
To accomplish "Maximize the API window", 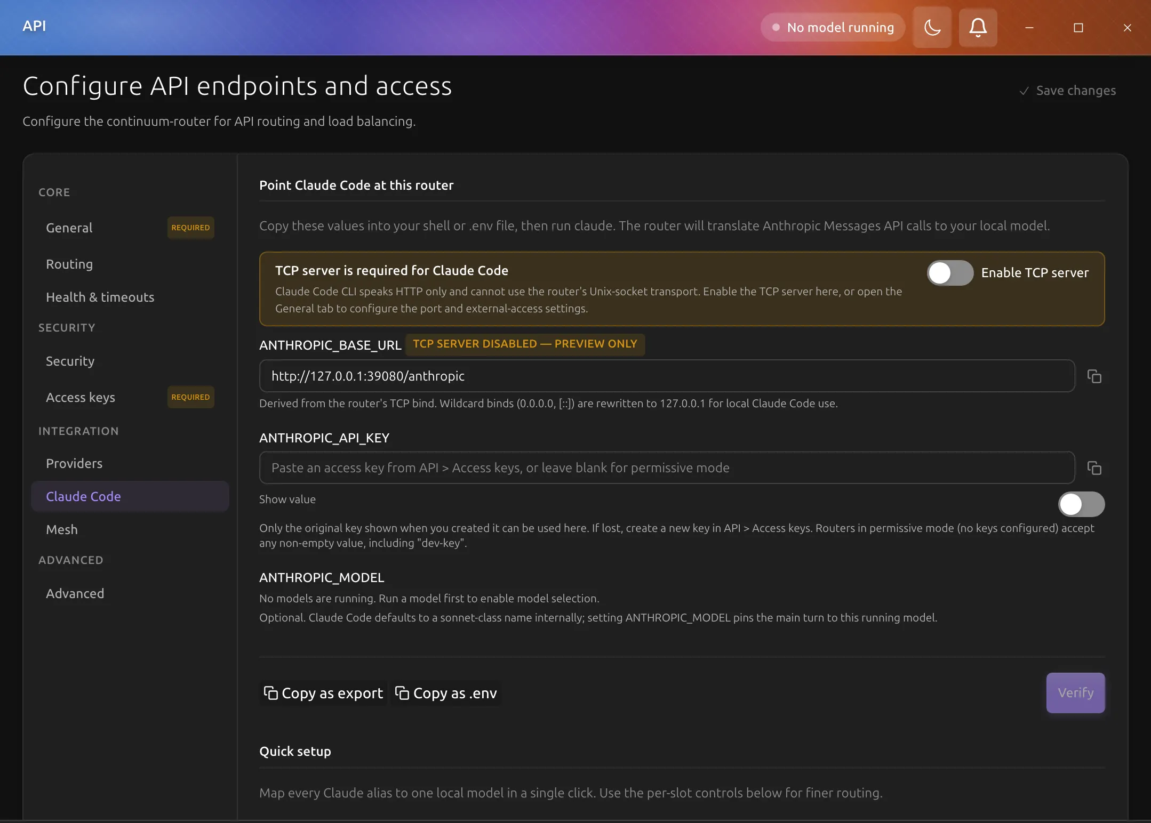I will 1078,28.
